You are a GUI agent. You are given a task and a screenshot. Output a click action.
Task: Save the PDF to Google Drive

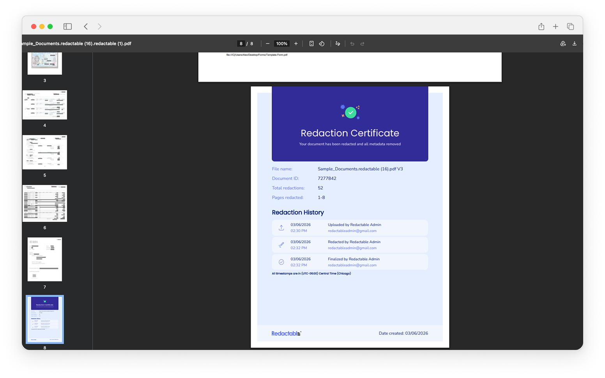click(563, 44)
